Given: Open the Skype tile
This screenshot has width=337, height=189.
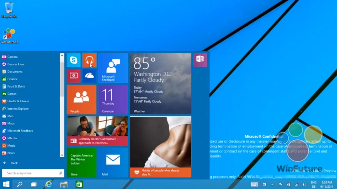Looking at the screenshot, I should coord(73,60).
